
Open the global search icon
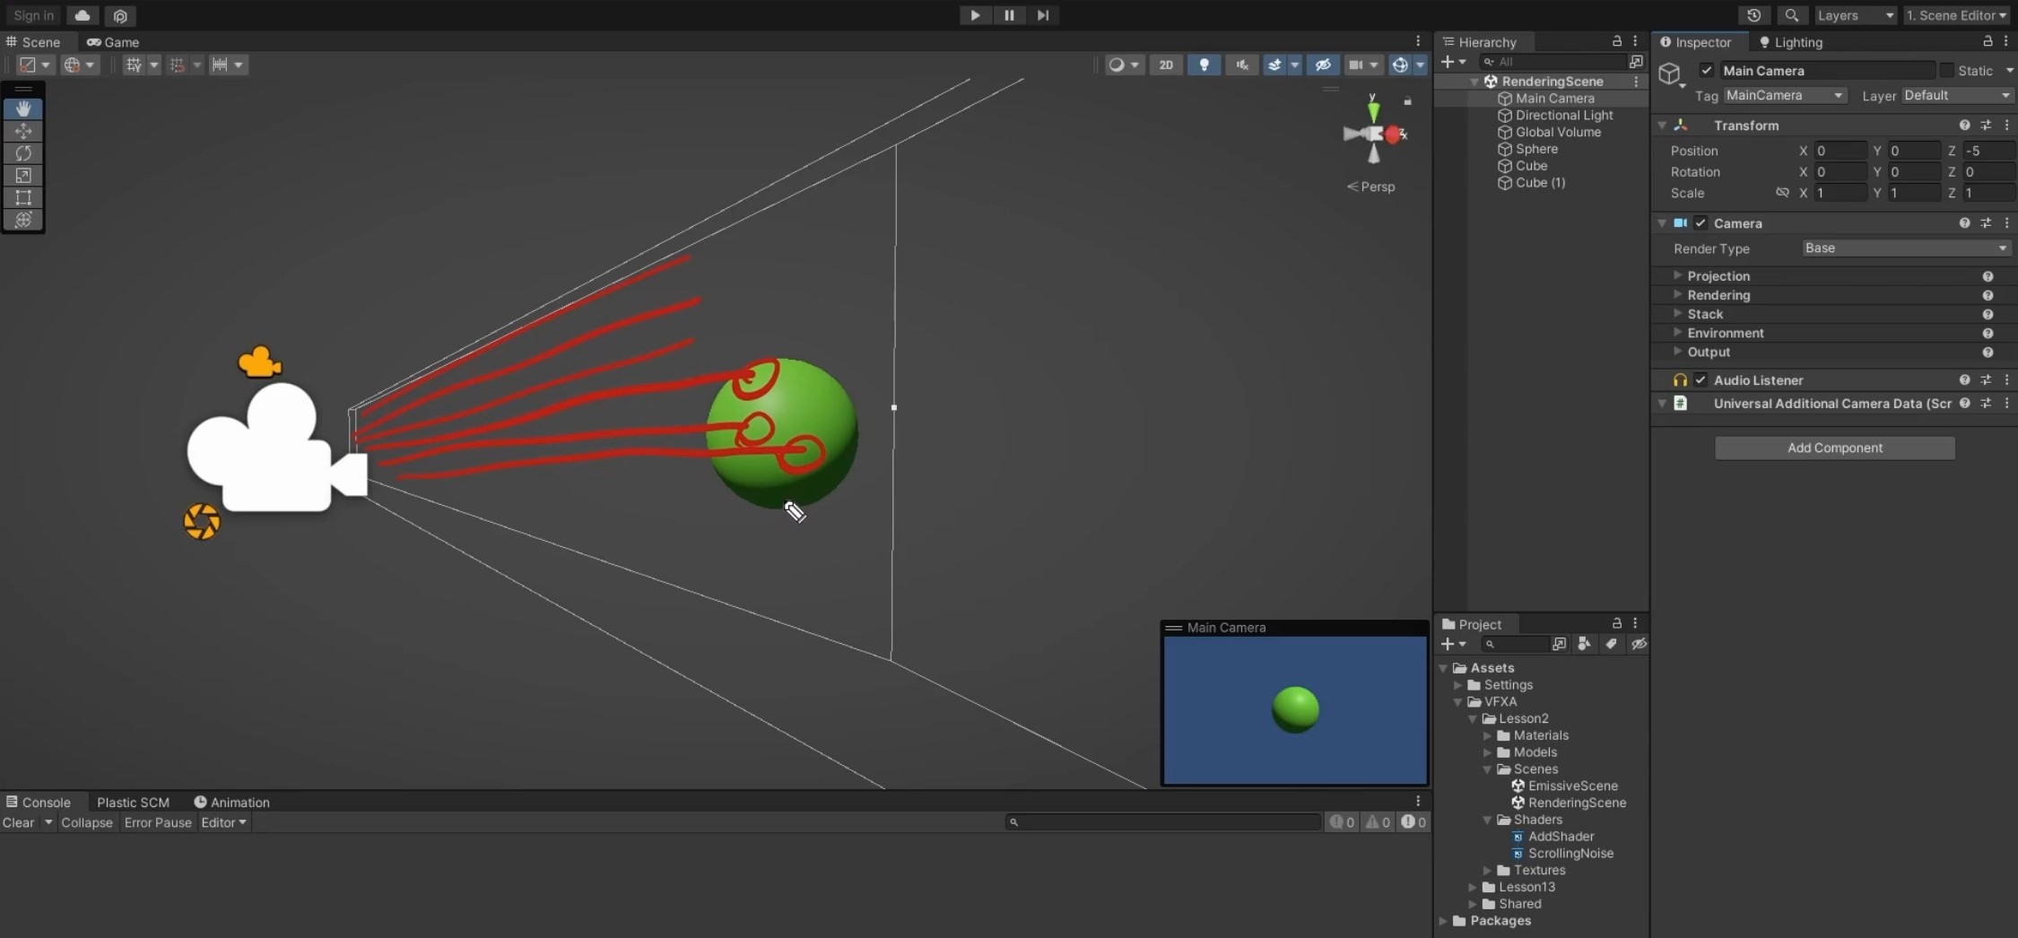(1791, 15)
